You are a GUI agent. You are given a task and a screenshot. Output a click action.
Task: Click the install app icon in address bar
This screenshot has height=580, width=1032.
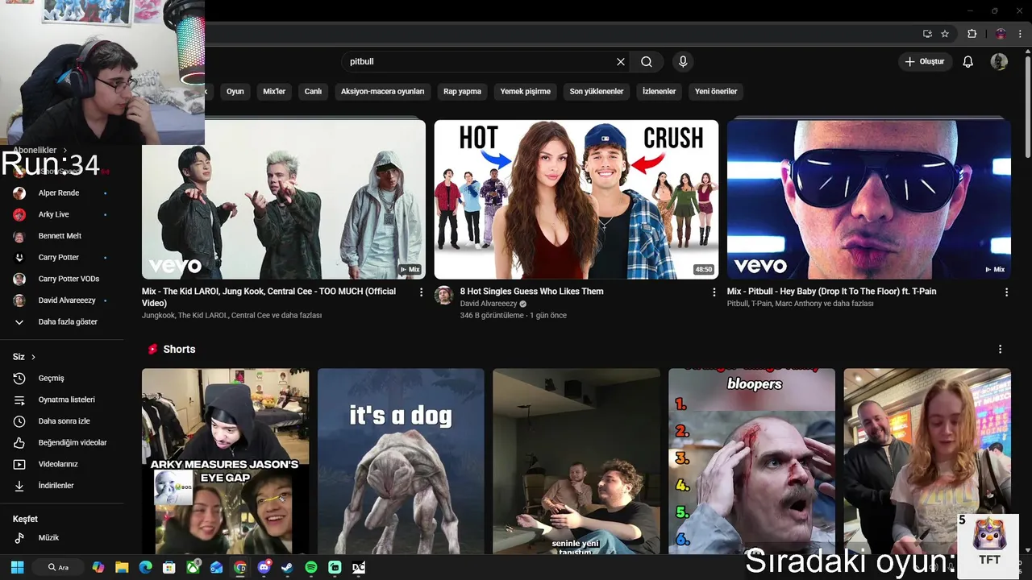(x=927, y=34)
